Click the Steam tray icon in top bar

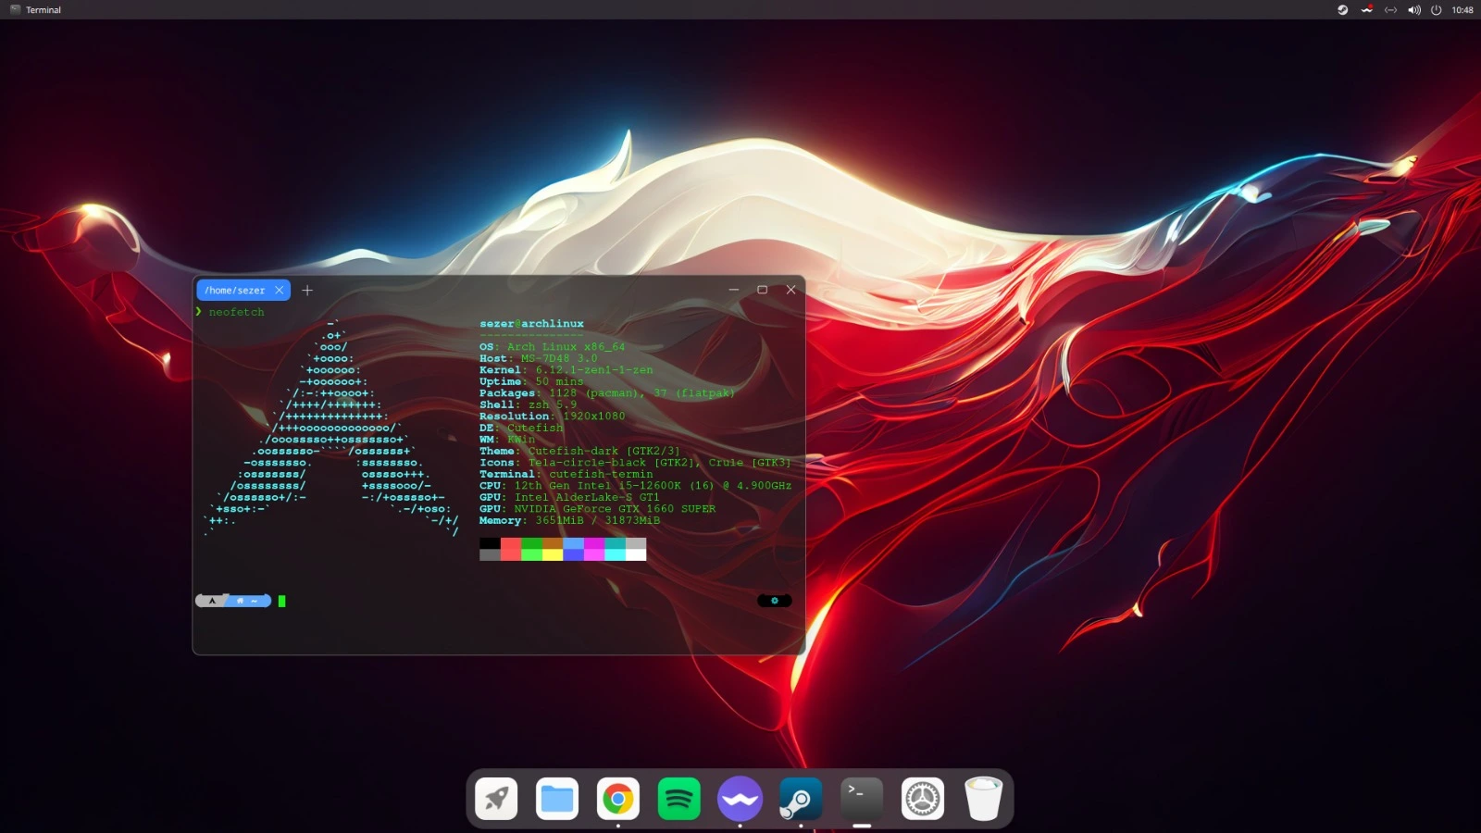click(1342, 10)
